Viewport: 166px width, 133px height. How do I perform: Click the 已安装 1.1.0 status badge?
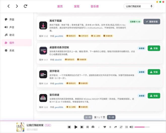135,22
